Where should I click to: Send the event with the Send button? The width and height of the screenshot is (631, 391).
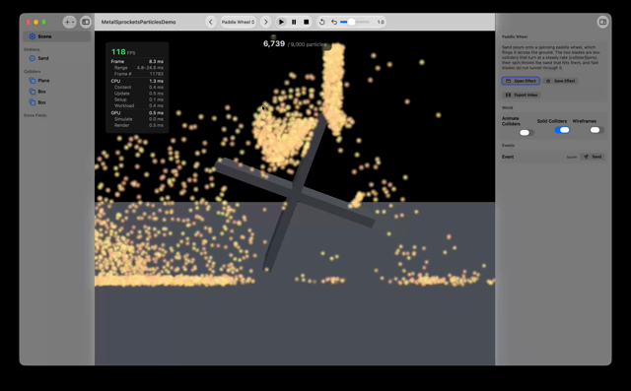593,158
